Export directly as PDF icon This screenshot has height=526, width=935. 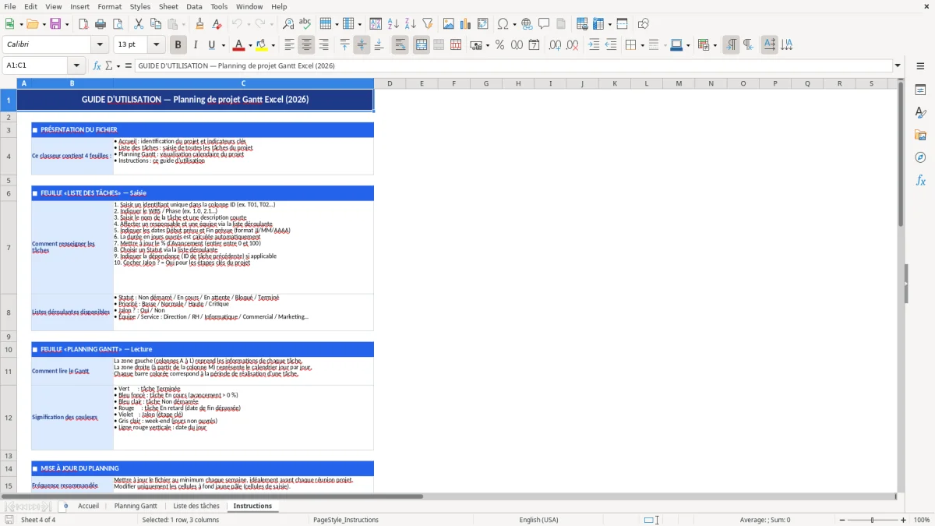[83, 24]
